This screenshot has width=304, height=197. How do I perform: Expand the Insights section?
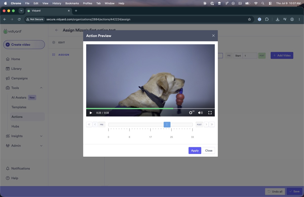41,136
